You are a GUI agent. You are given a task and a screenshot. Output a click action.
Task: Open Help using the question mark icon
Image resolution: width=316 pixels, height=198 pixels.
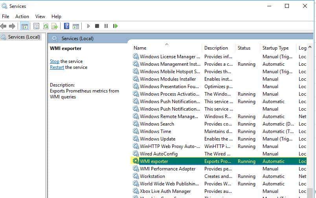66,26
